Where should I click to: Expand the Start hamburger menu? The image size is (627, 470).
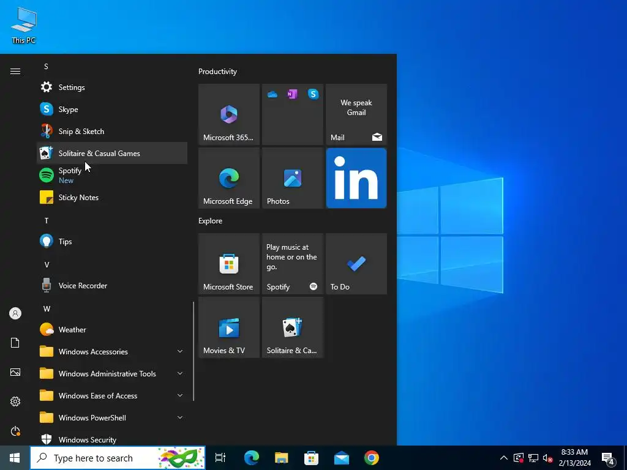[x=15, y=71]
